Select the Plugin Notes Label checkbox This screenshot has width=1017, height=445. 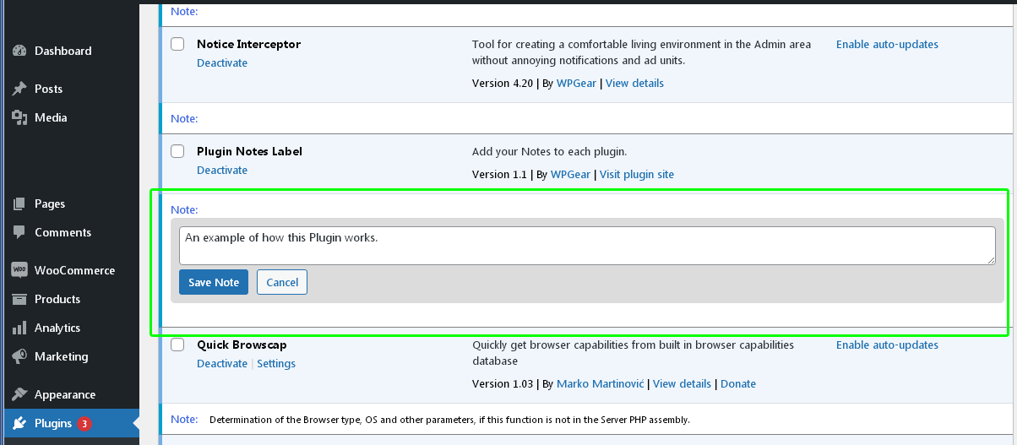click(177, 151)
